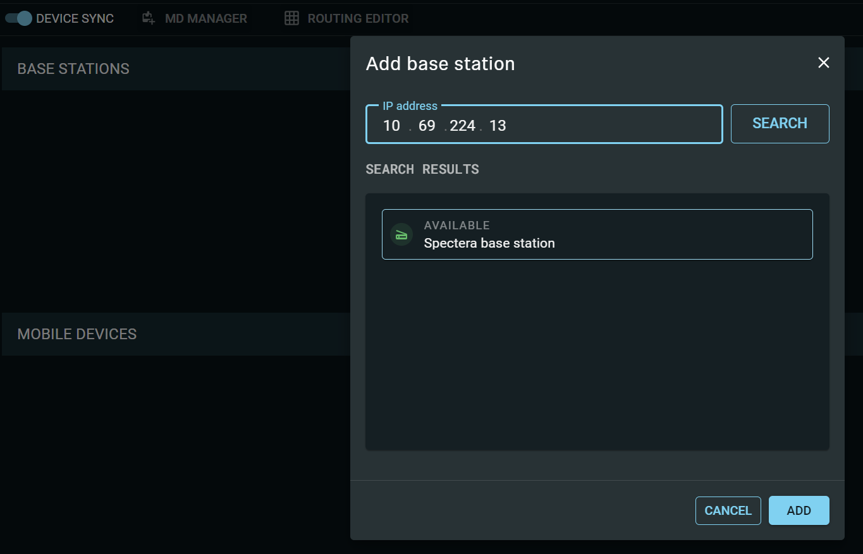This screenshot has height=554, width=863.
Task: Click the Device Sync text label
Action: coord(75,18)
